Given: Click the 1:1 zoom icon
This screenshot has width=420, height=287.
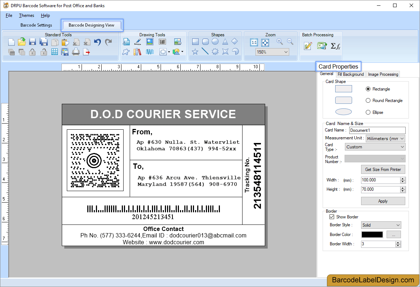Looking at the screenshot, I should [x=254, y=42].
